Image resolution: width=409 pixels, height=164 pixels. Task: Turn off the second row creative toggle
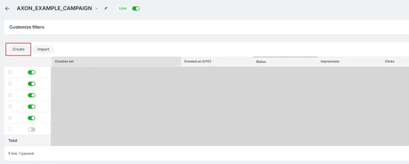pos(32,84)
